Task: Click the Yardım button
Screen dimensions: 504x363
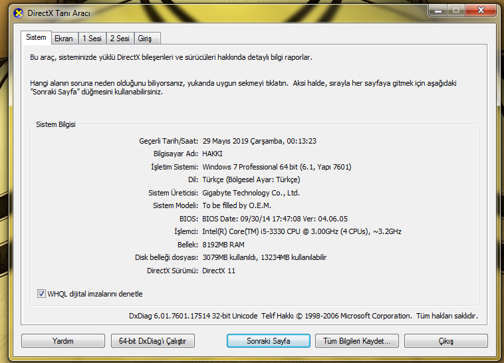Action: (63, 341)
